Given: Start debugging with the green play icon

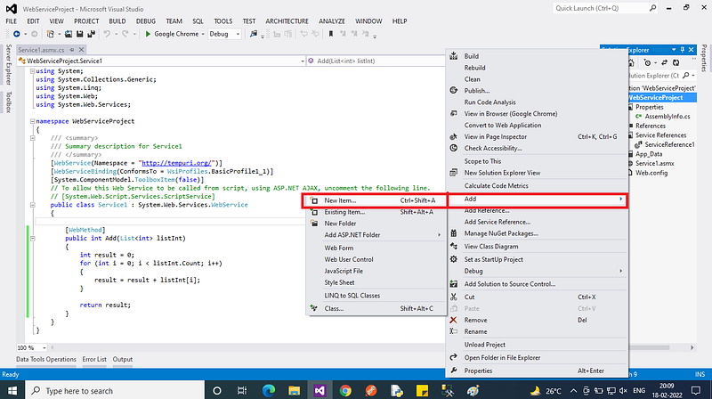Looking at the screenshot, I should point(148,34).
